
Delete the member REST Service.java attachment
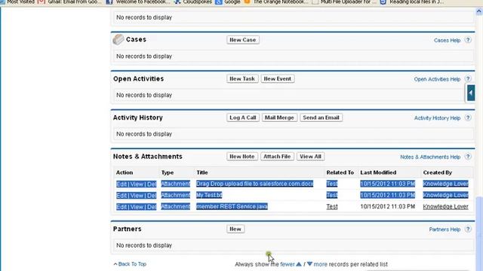coord(152,207)
